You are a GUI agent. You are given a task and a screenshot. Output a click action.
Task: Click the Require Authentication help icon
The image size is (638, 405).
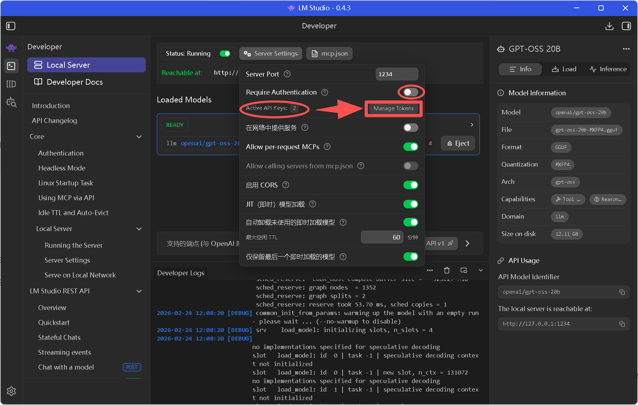(324, 92)
